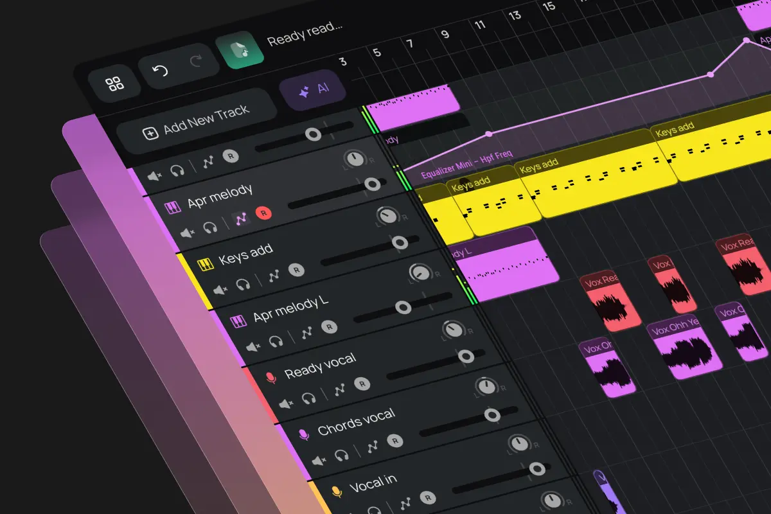Click the microphone icon of Ready vocal track
Screen dimensions: 771x514
271,377
